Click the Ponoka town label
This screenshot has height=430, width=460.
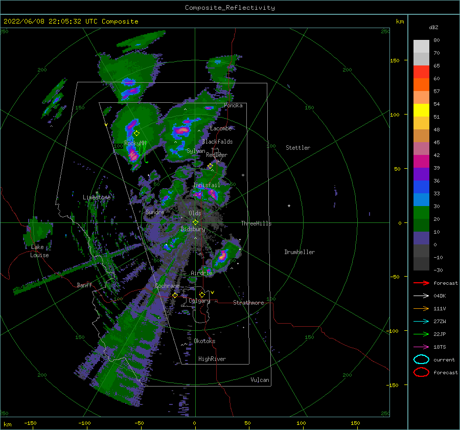coord(233,105)
